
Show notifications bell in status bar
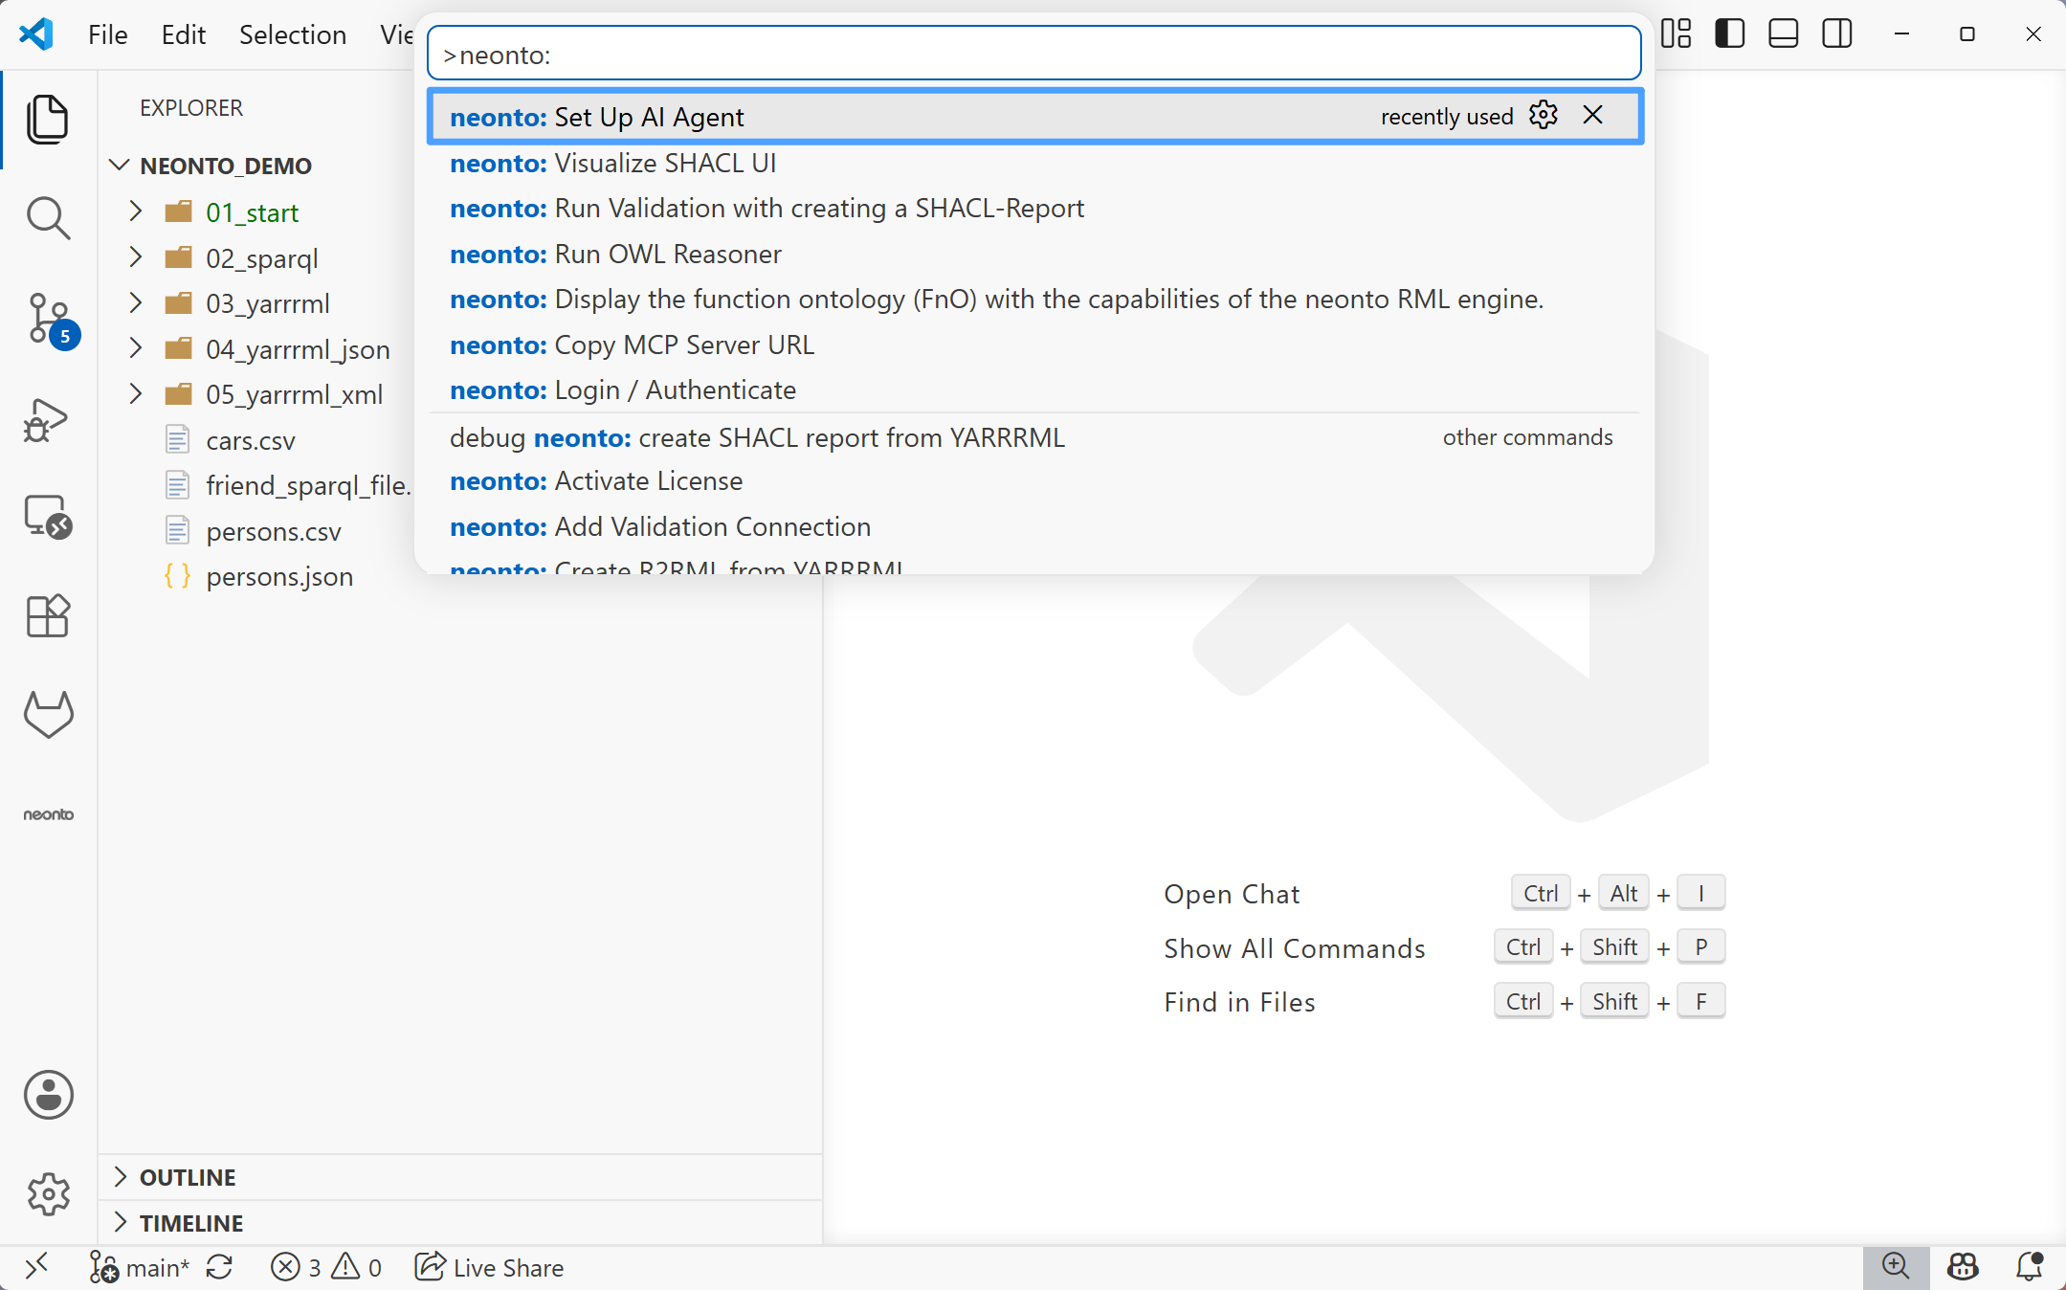coord(2029,1268)
